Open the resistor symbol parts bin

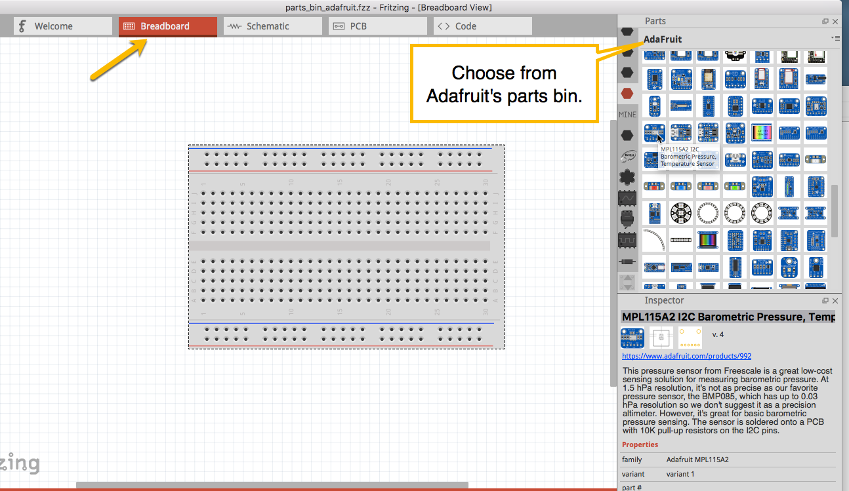(628, 261)
